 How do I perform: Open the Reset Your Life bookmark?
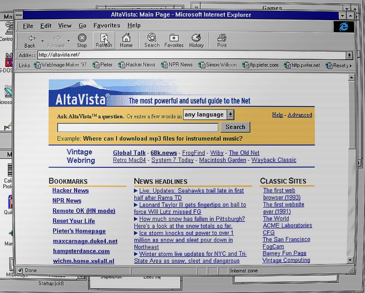[x=74, y=221]
